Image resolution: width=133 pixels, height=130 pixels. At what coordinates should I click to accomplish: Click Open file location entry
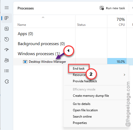pyautogui.click(x=85, y=110)
